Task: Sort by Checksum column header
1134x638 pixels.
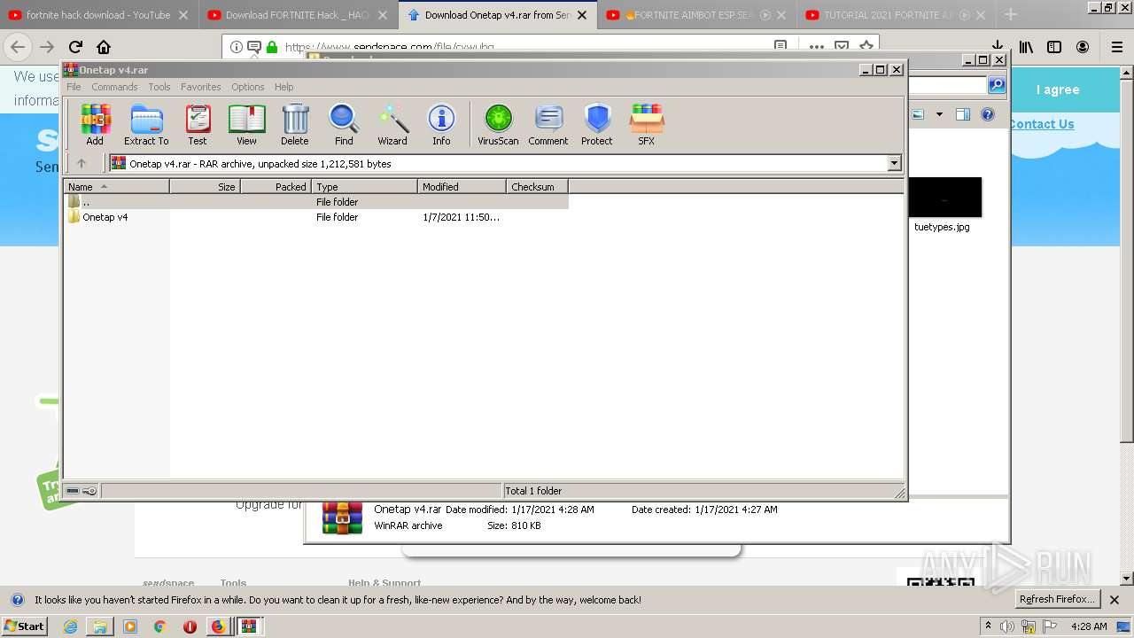Action: click(x=538, y=187)
